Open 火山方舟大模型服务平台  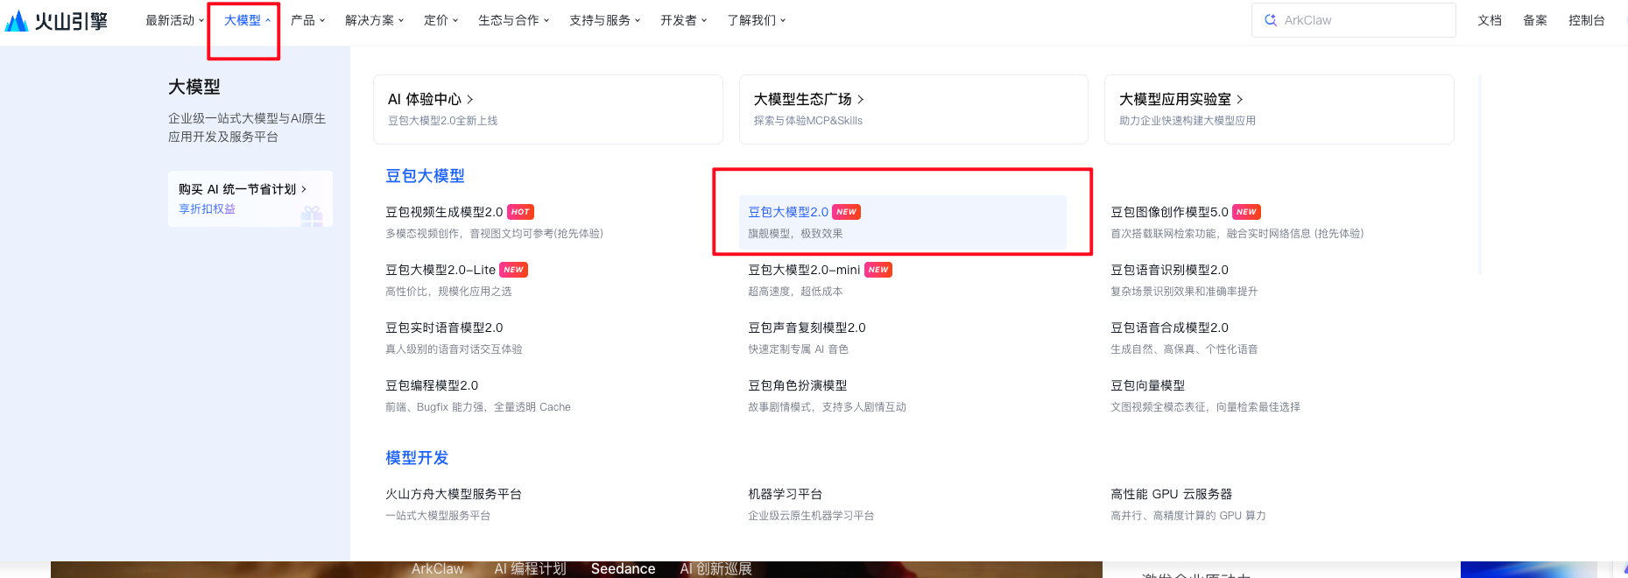[x=454, y=494]
